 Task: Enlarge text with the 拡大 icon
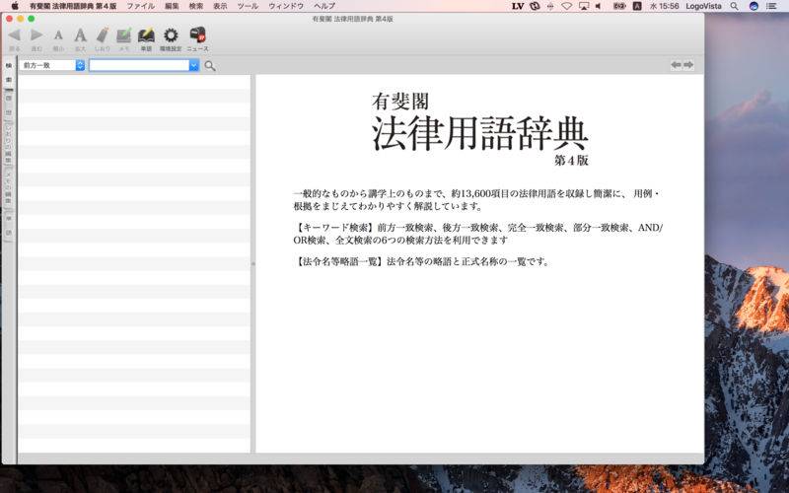tap(80, 35)
